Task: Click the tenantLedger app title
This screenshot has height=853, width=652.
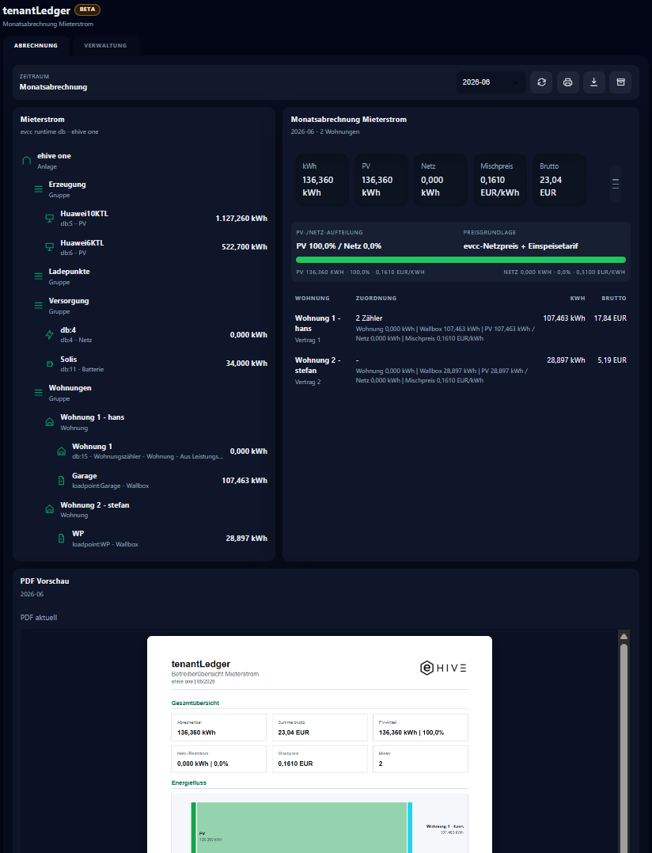Action: (x=36, y=10)
